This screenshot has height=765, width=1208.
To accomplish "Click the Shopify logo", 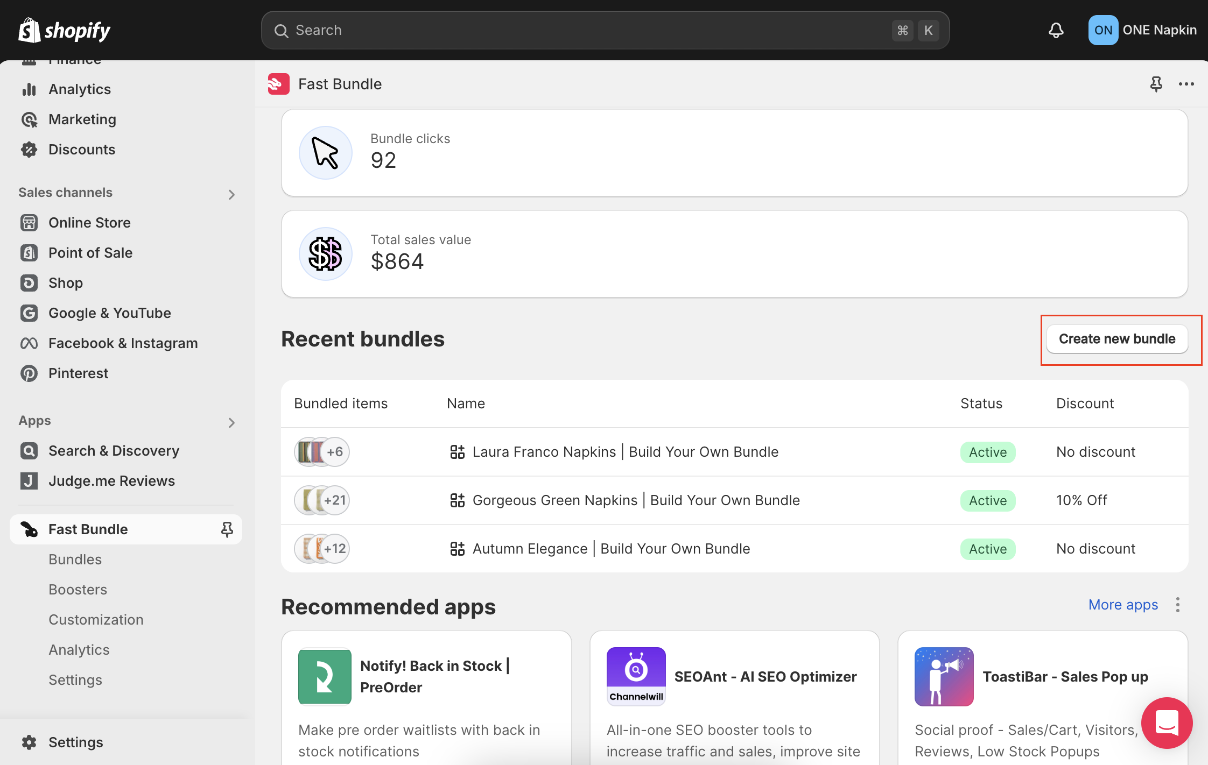I will pos(65,30).
